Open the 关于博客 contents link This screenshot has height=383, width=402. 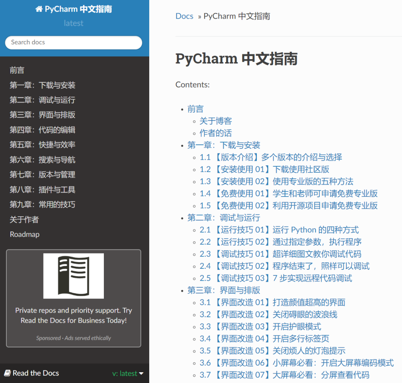click(x=216, y=121)
